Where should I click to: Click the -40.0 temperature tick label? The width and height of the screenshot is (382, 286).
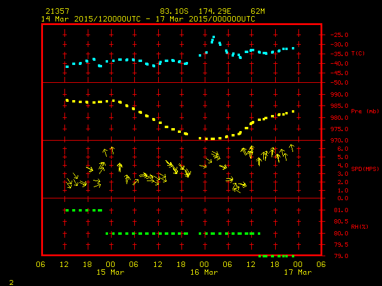[x=340, y=64]
